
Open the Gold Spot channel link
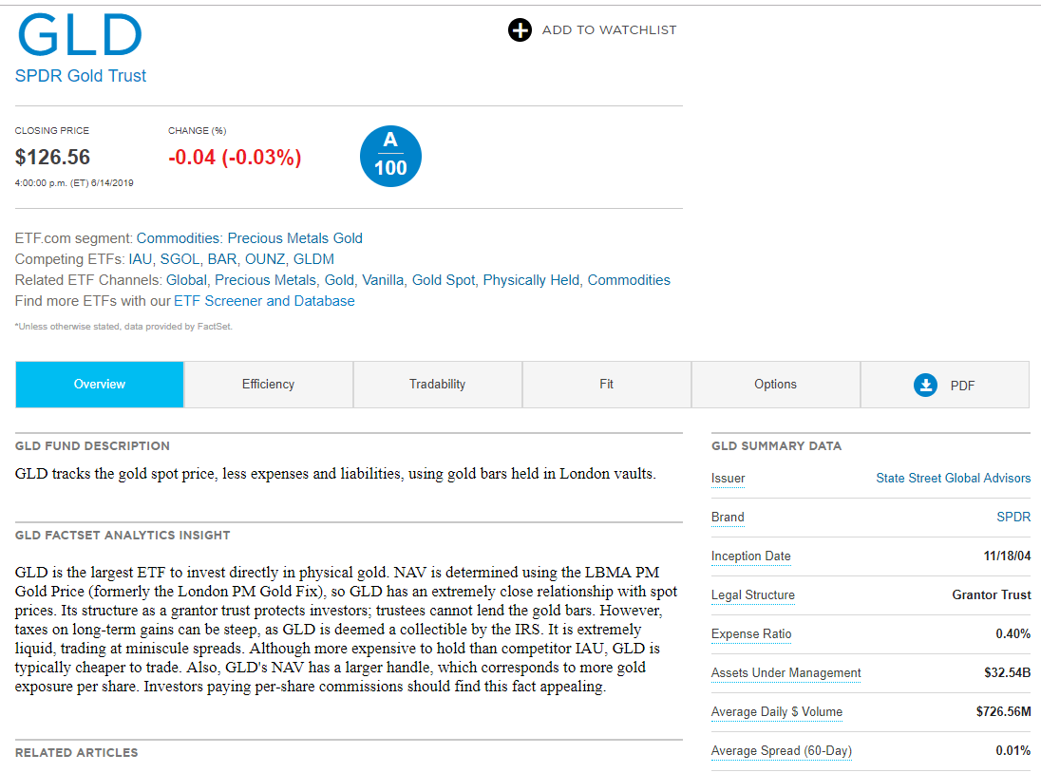pyautogui.click(x=444, y=280)
